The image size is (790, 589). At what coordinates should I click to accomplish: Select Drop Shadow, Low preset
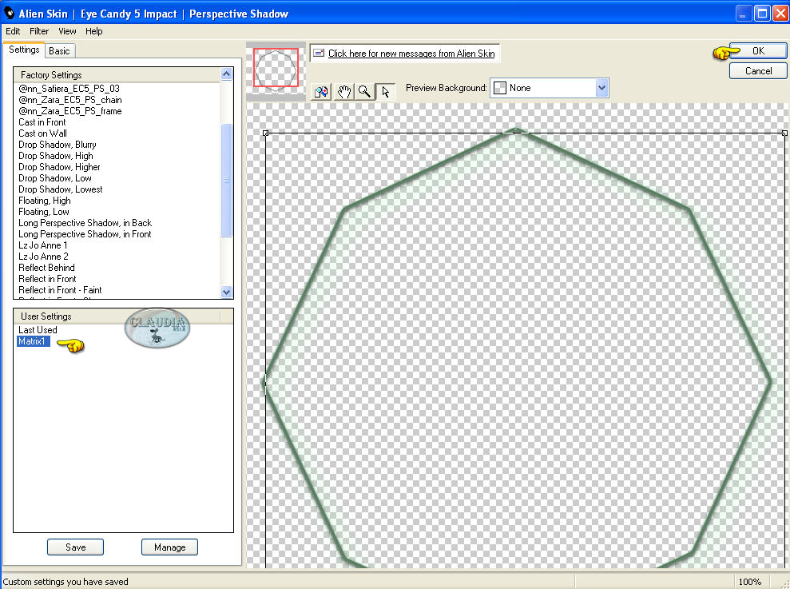coord(55,178)
